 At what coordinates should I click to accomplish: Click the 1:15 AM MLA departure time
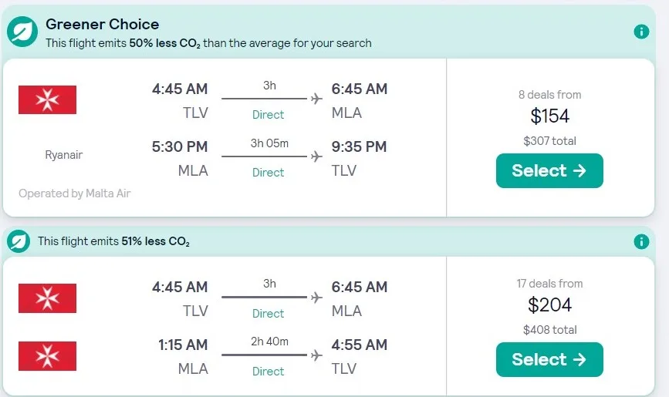pos(183,345)
